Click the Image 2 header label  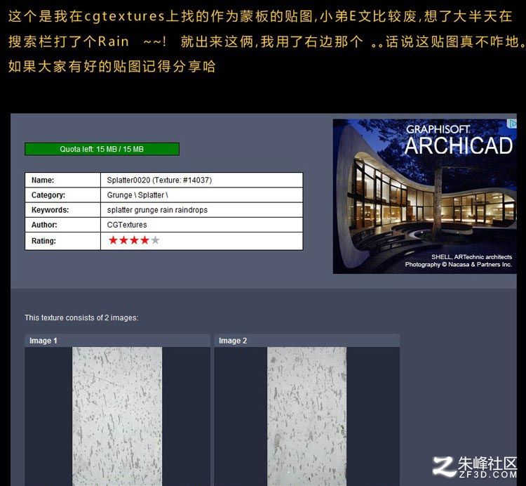[x=233, y=341]
